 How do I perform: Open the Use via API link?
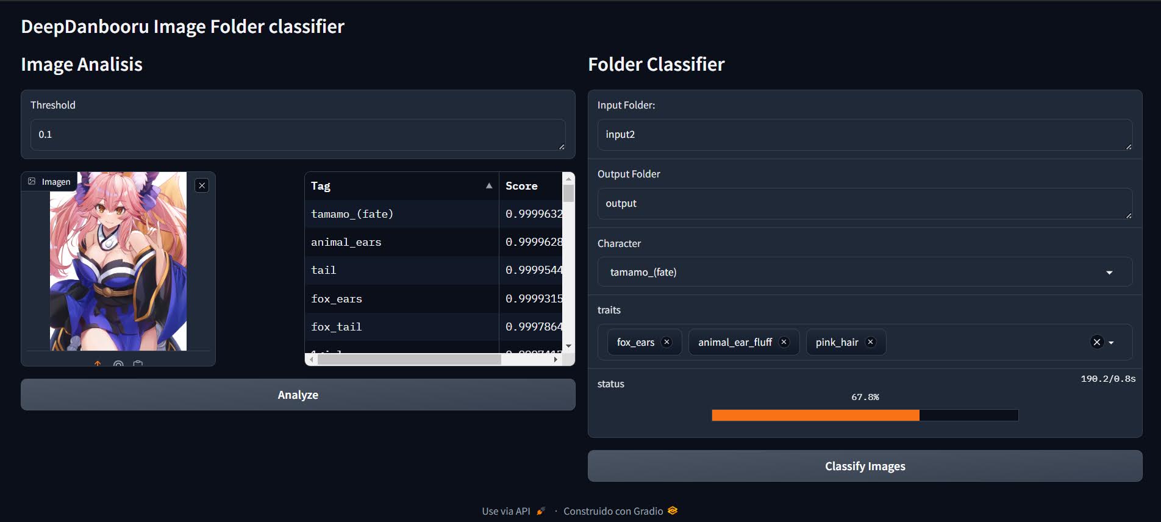tap(513, 511)
